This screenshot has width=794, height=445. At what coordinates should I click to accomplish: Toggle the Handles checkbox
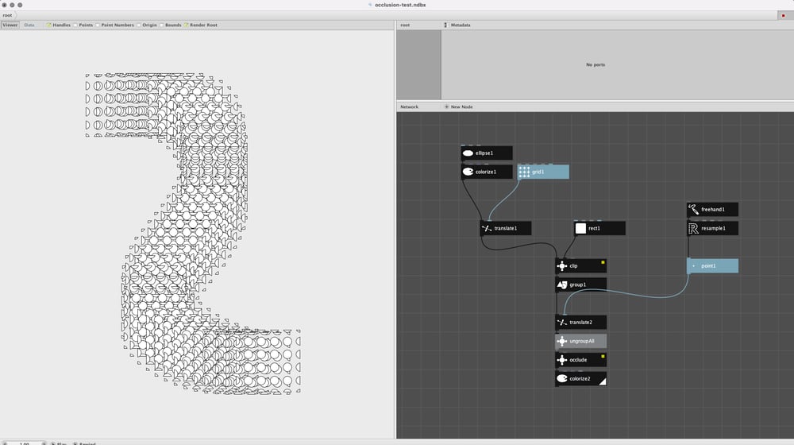pos(48,25)
